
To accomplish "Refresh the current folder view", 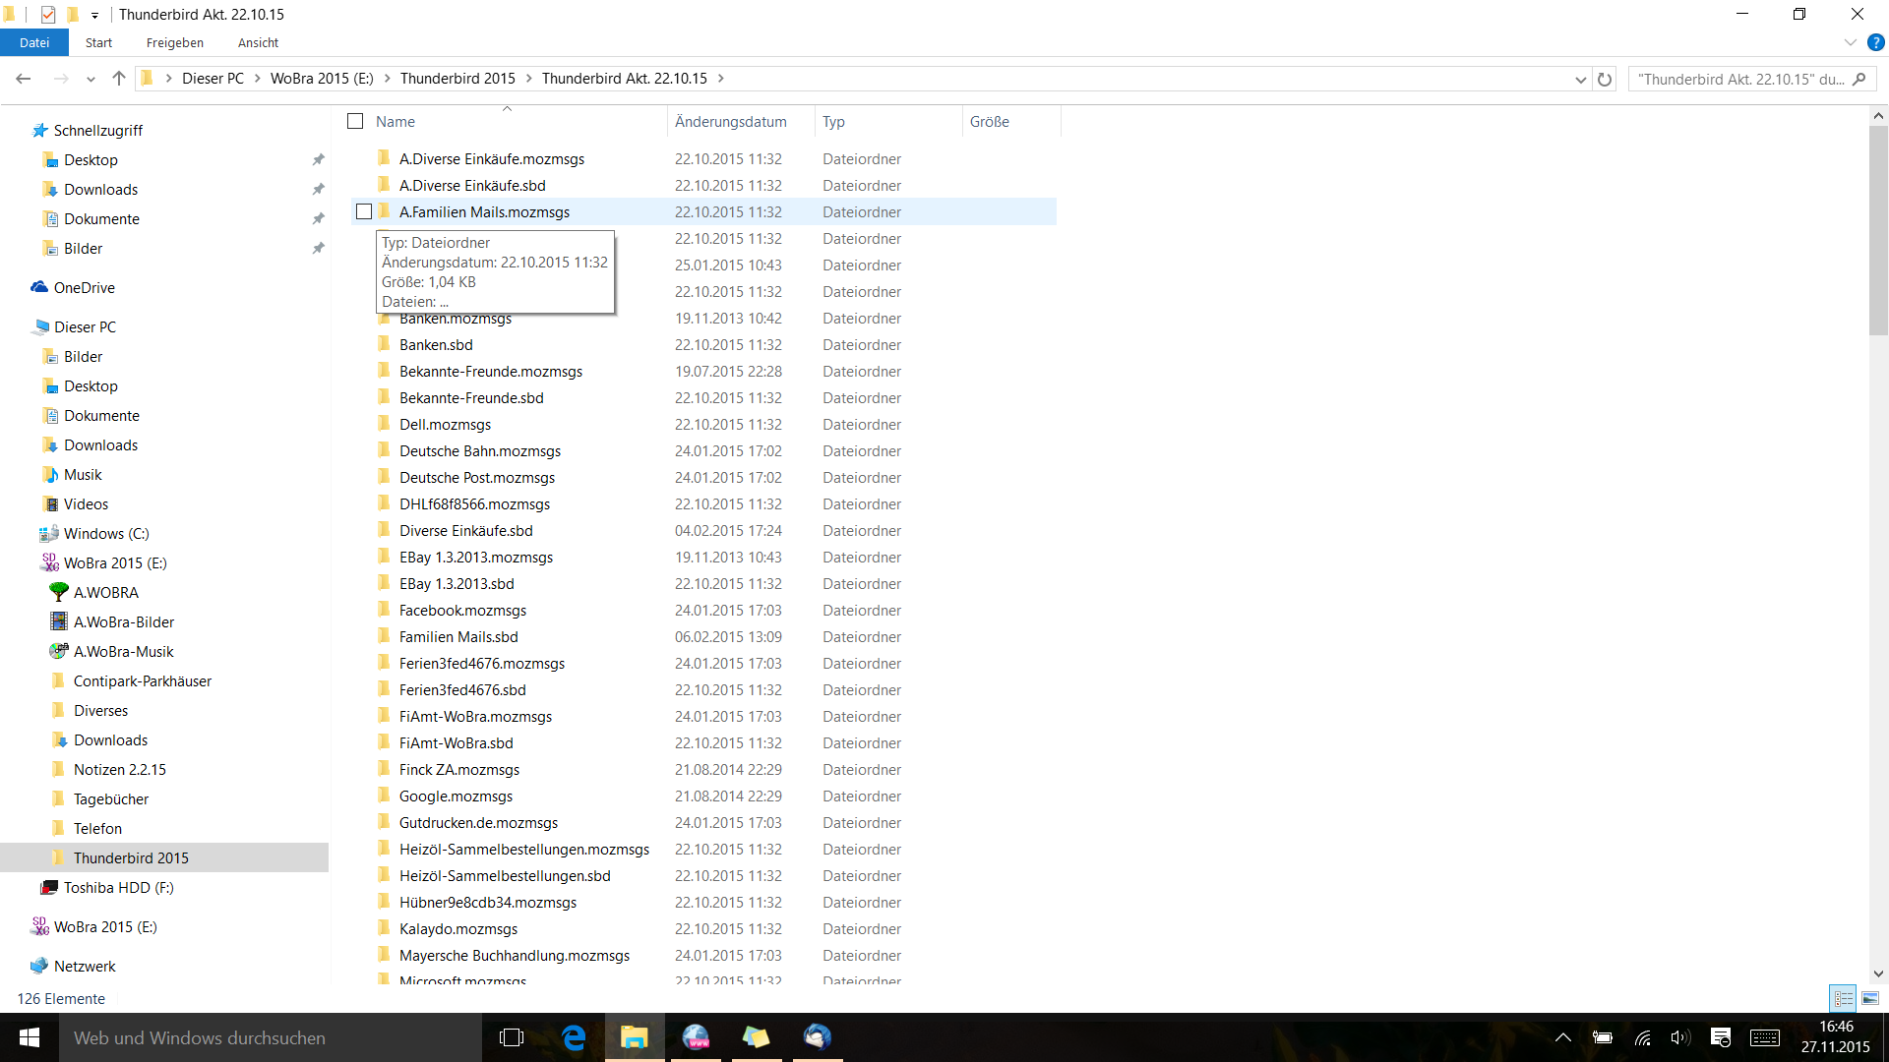I will click(1605, 79).
